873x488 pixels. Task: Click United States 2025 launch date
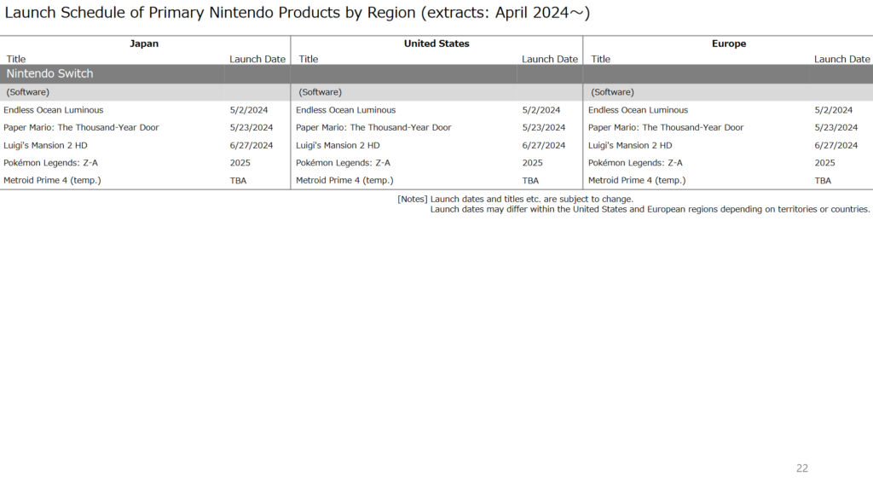(532, 163)
